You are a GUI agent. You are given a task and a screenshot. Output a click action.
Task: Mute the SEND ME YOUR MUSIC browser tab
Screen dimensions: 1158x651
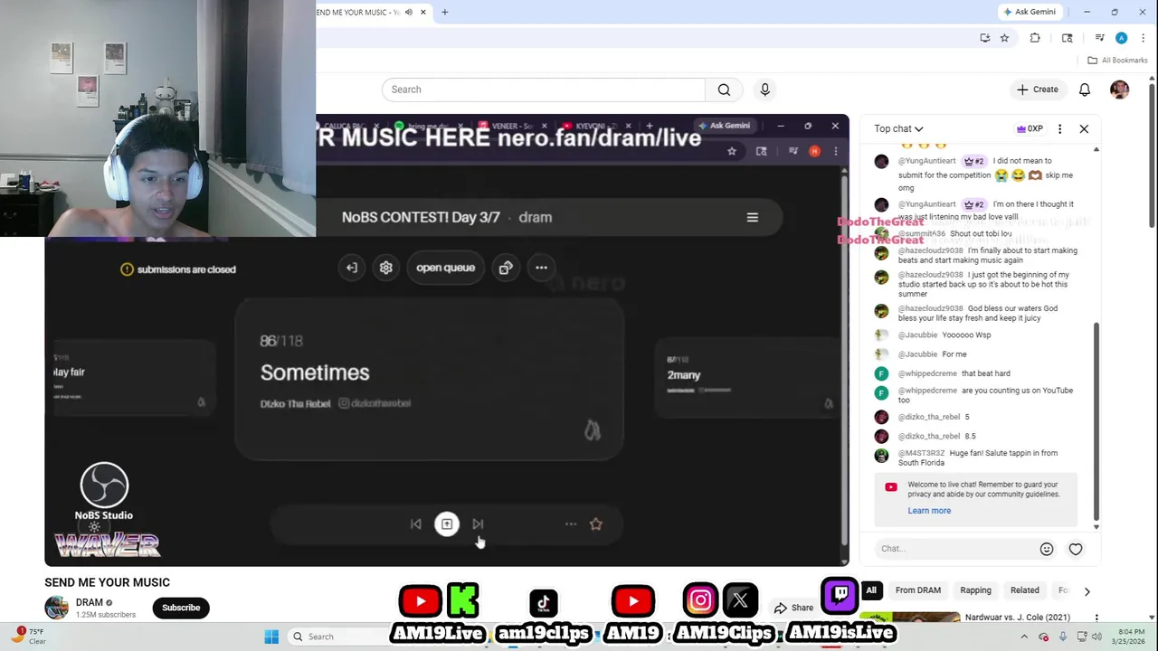(409, 12)
